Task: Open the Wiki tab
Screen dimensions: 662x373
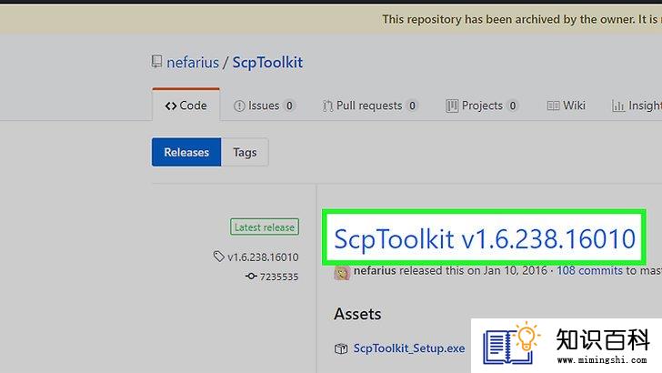Action: click(x=567, y=106)
